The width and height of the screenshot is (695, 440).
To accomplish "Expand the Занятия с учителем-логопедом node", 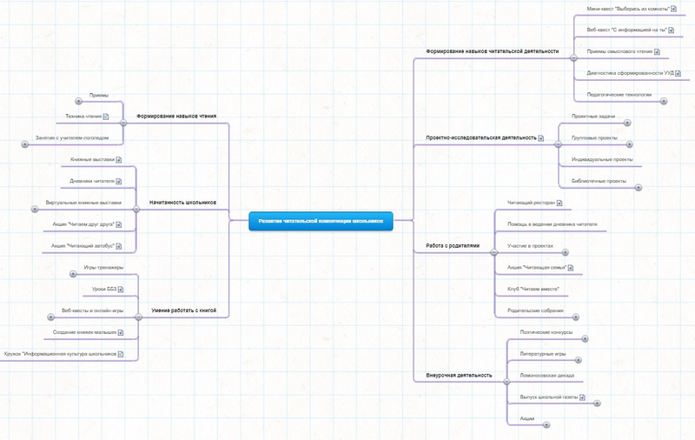I will [x=25, y=144].
